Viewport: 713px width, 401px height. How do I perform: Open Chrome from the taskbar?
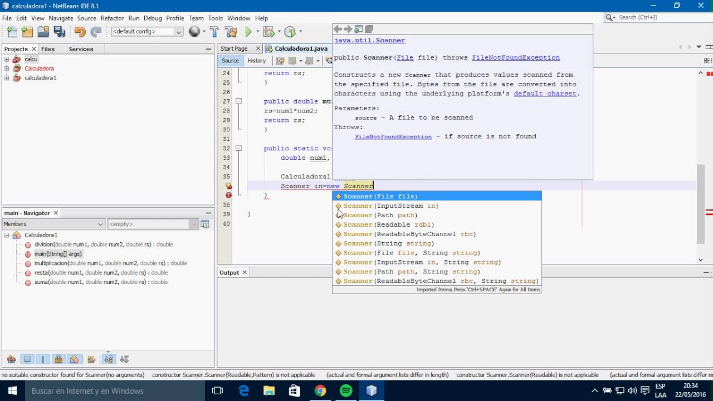point(320,391)
